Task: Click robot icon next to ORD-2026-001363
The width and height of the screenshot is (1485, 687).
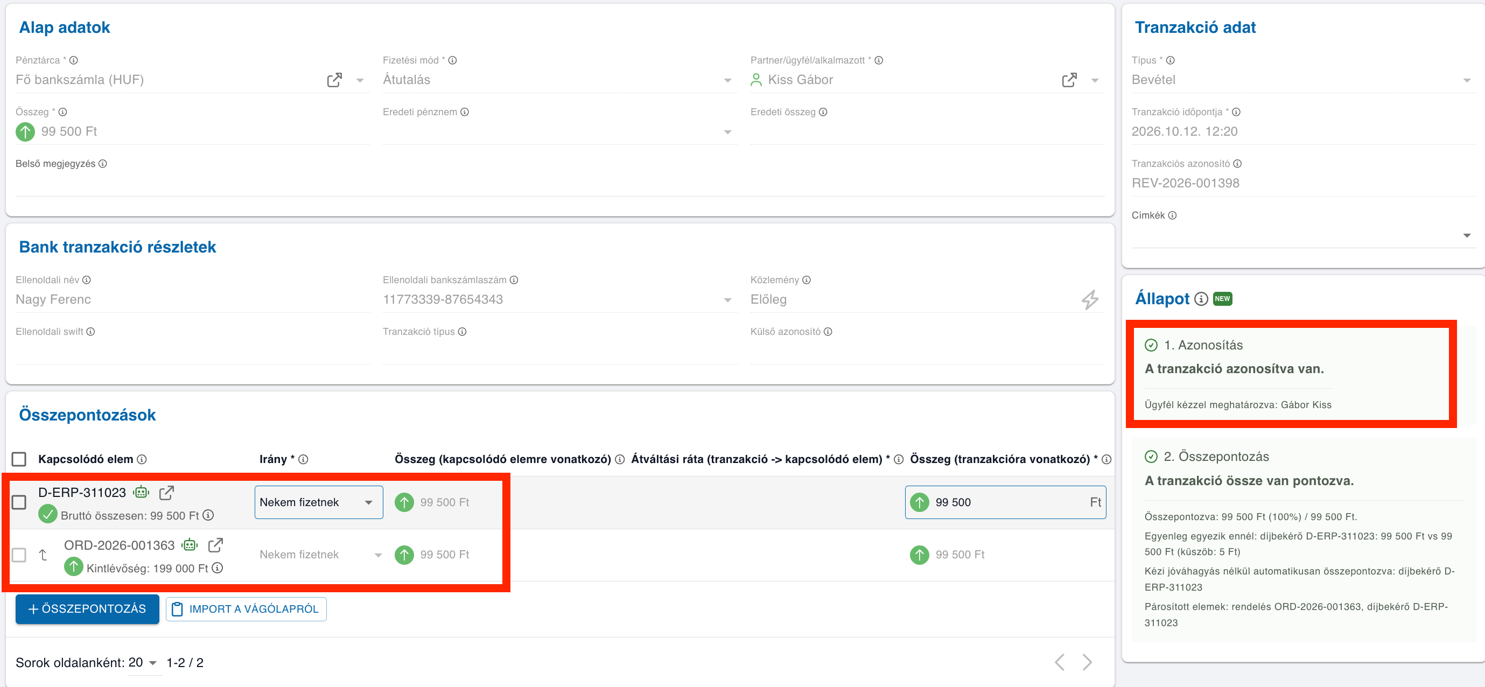Action: click(x=190, y=545)
